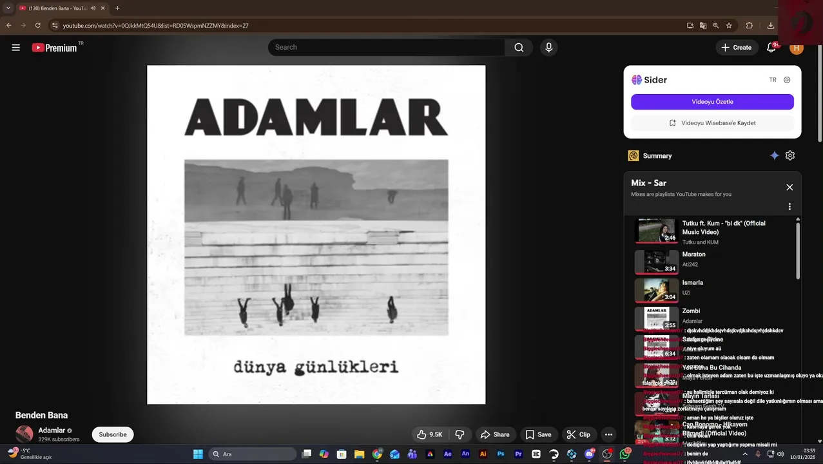This screenshot has width=823, height=464.
Task: Open YouTube notifications bell
Action: click(771, 48)
